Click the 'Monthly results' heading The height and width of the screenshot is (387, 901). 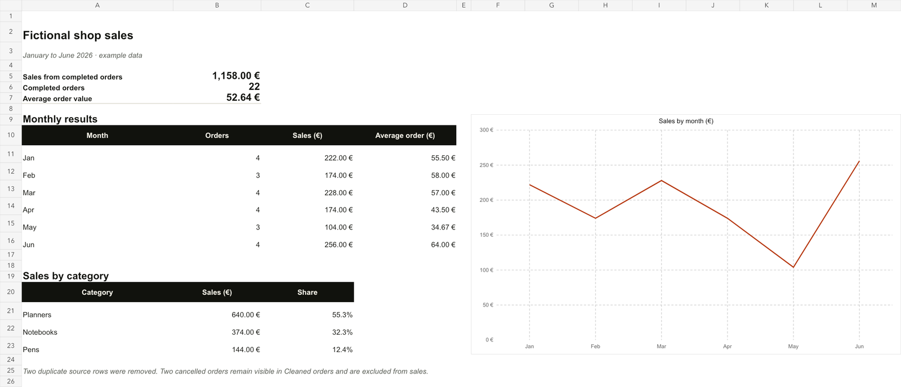(60, 119)
